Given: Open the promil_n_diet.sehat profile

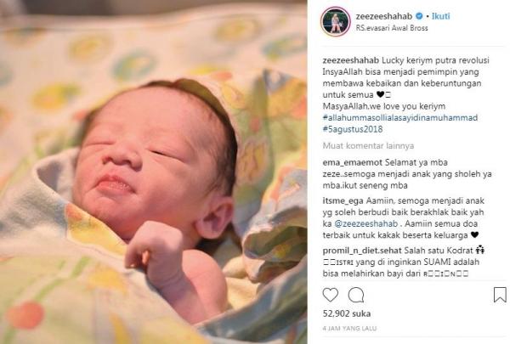Looking at the screenshot, I should point(362,251).
